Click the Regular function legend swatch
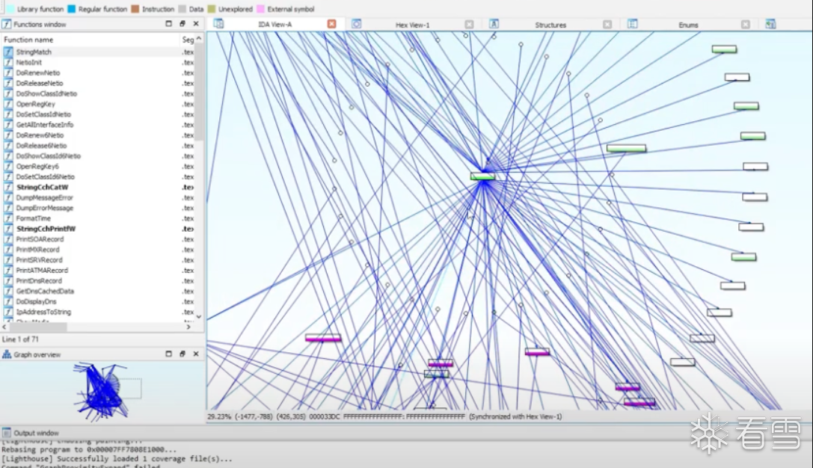Viewport: 813px width, 468px height. click(72, 9)
